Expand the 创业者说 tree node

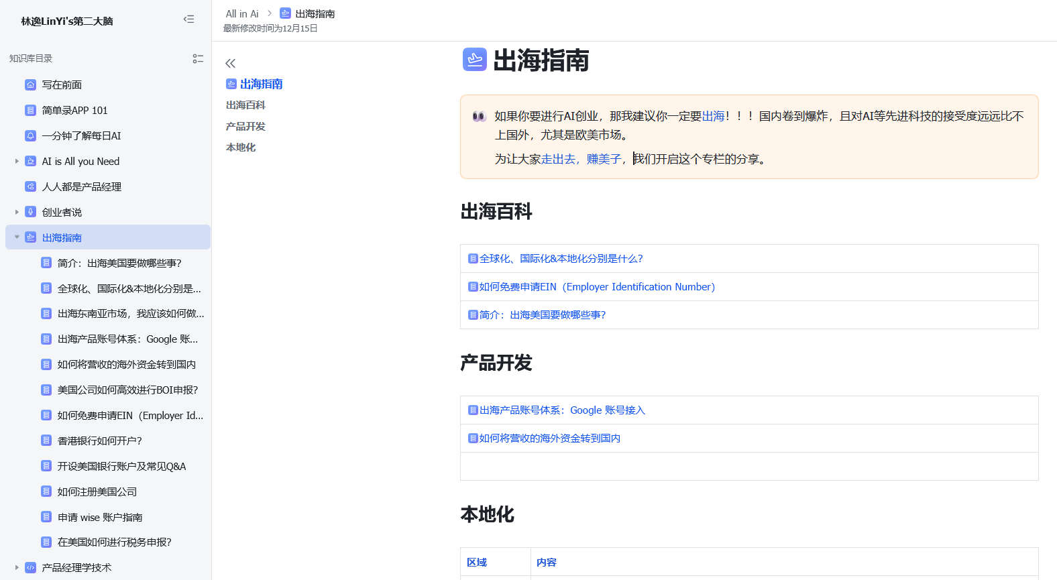click(17, 212)
